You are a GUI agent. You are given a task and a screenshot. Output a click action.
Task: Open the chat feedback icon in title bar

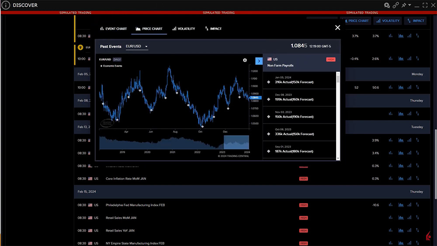(x=387, y=5)
